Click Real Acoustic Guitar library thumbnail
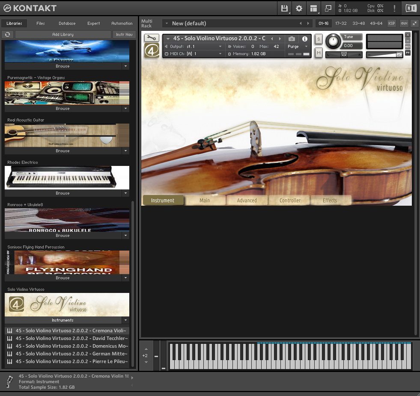 (x=67, y=135)
